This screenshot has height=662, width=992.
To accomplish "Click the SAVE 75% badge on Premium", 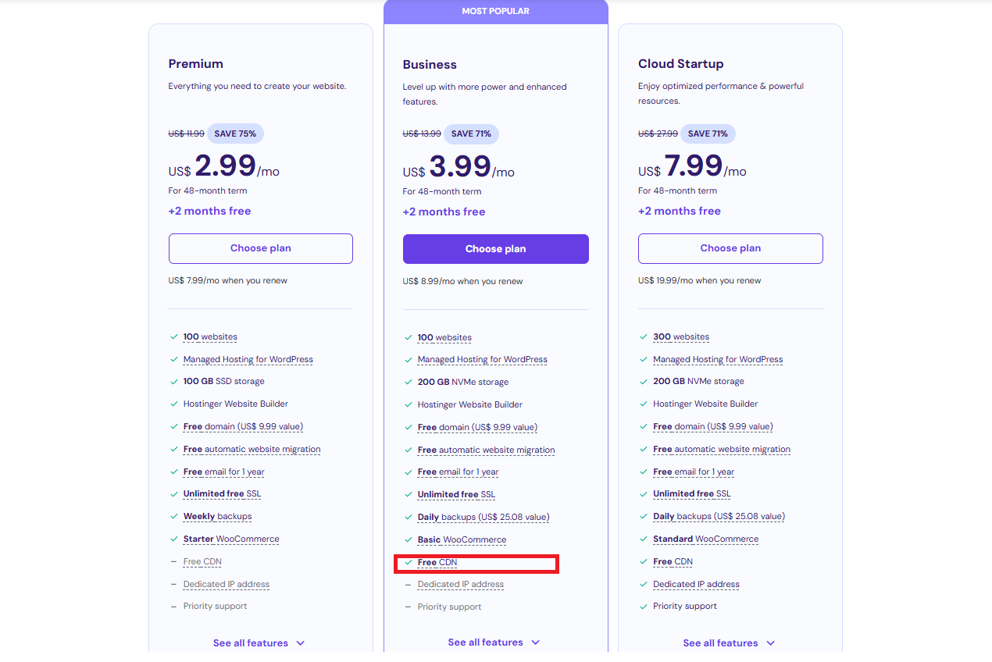I will click(x=235, y=133).
